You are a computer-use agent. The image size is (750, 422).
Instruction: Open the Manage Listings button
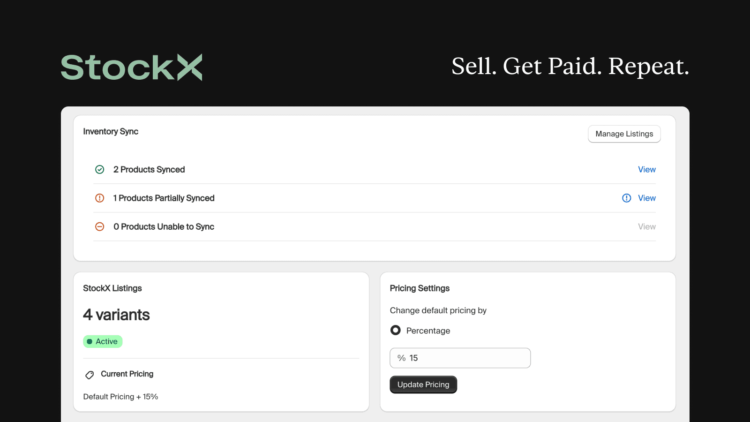point(624,134)
